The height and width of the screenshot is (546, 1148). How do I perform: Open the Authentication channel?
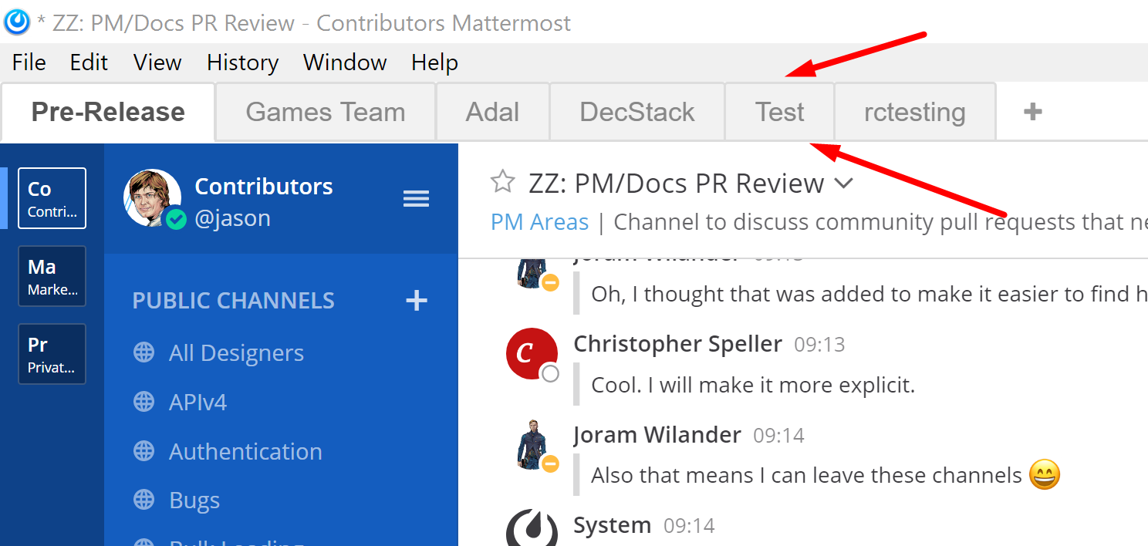(x=245, y=451)
